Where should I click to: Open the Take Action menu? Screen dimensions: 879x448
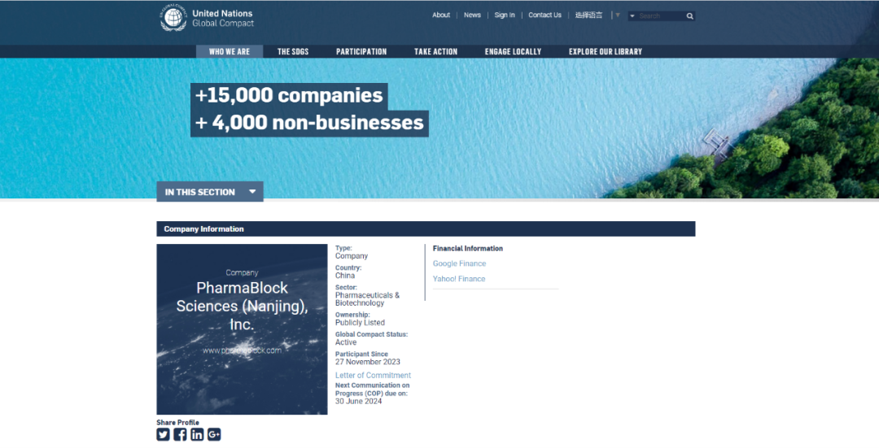click(435, 51)
